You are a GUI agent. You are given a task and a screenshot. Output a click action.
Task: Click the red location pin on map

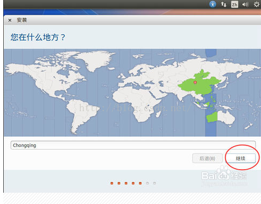[x=195, y=82]
